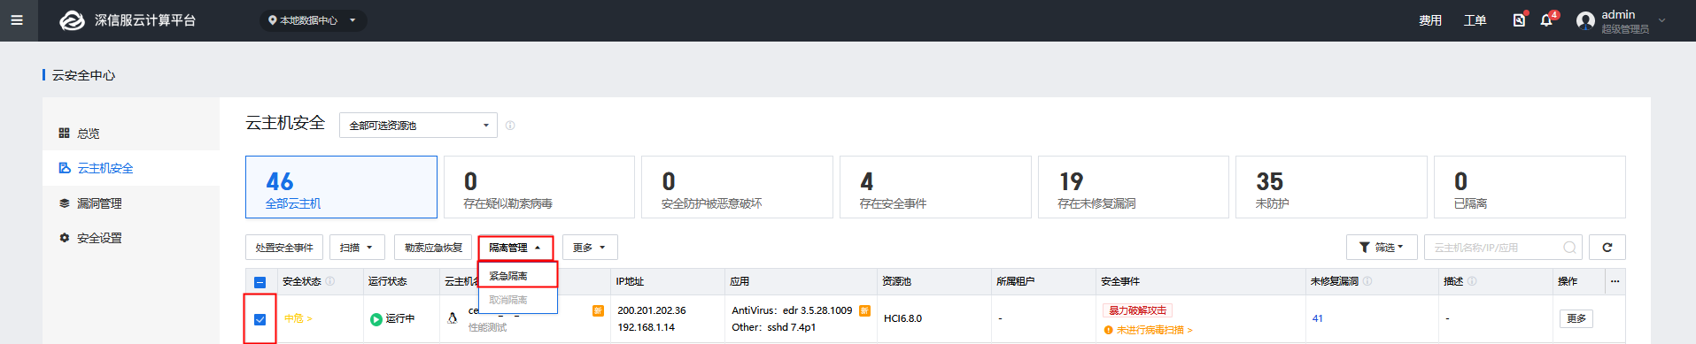The image size is (1696, 344).
Task: Select the 0 已隔离 summary card
Action: pyautogui.click(x=1529, y=187)
